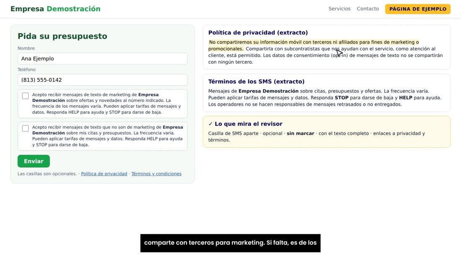Click the bold HELP word in SMS terms
This screenshot has height=259, width=461.
405,98
